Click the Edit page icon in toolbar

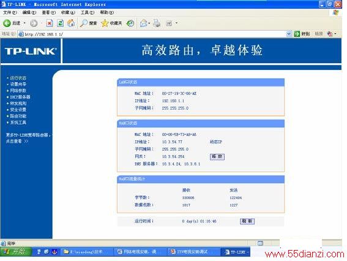click(x=169, y=23)
